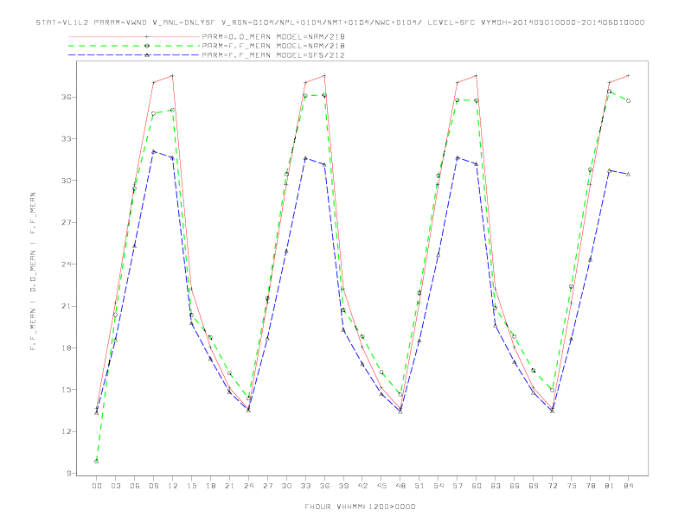Viewport: 685px width, 529px height.
Task: Click the x-axis title FHOUR VHHMM:1200>0000
Action: point(360,507)
